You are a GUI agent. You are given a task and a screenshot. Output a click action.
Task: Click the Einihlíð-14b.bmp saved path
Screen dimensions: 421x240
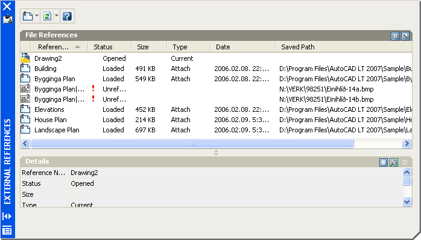326,99
